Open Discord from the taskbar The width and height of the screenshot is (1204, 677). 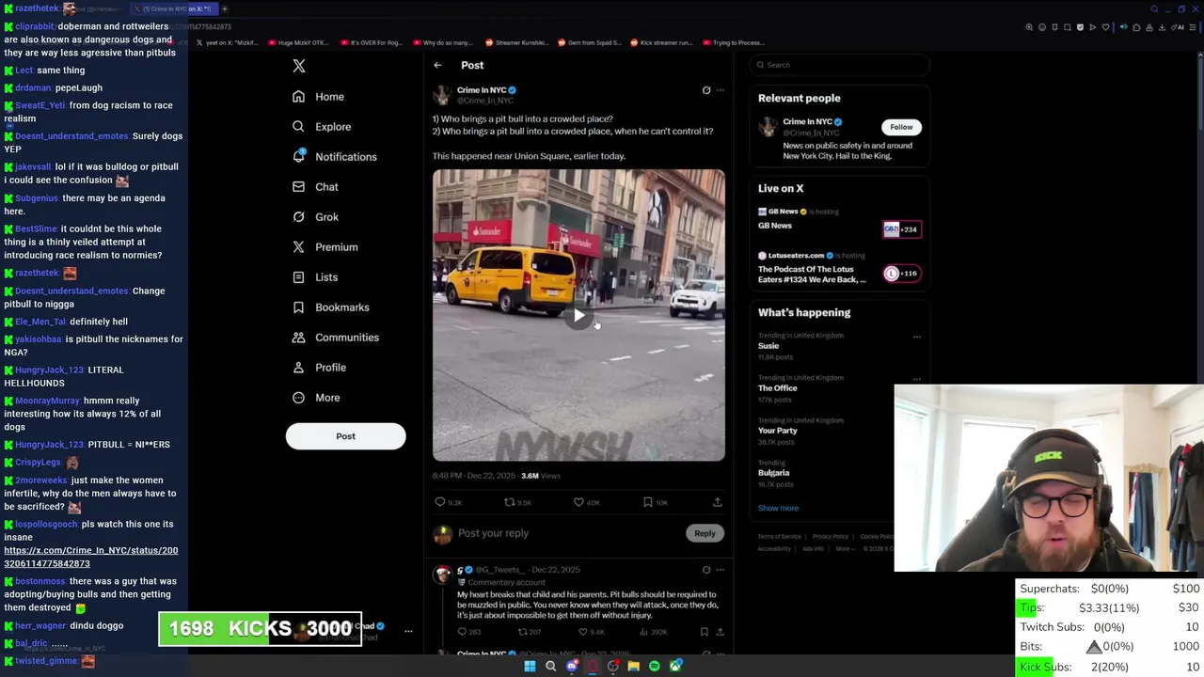[572, 667]
